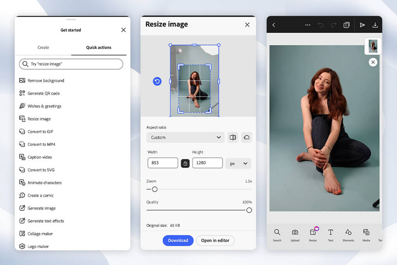397x265 pixels.
Task: Choose Wishes & greetings action
Action: click(40, 106)
